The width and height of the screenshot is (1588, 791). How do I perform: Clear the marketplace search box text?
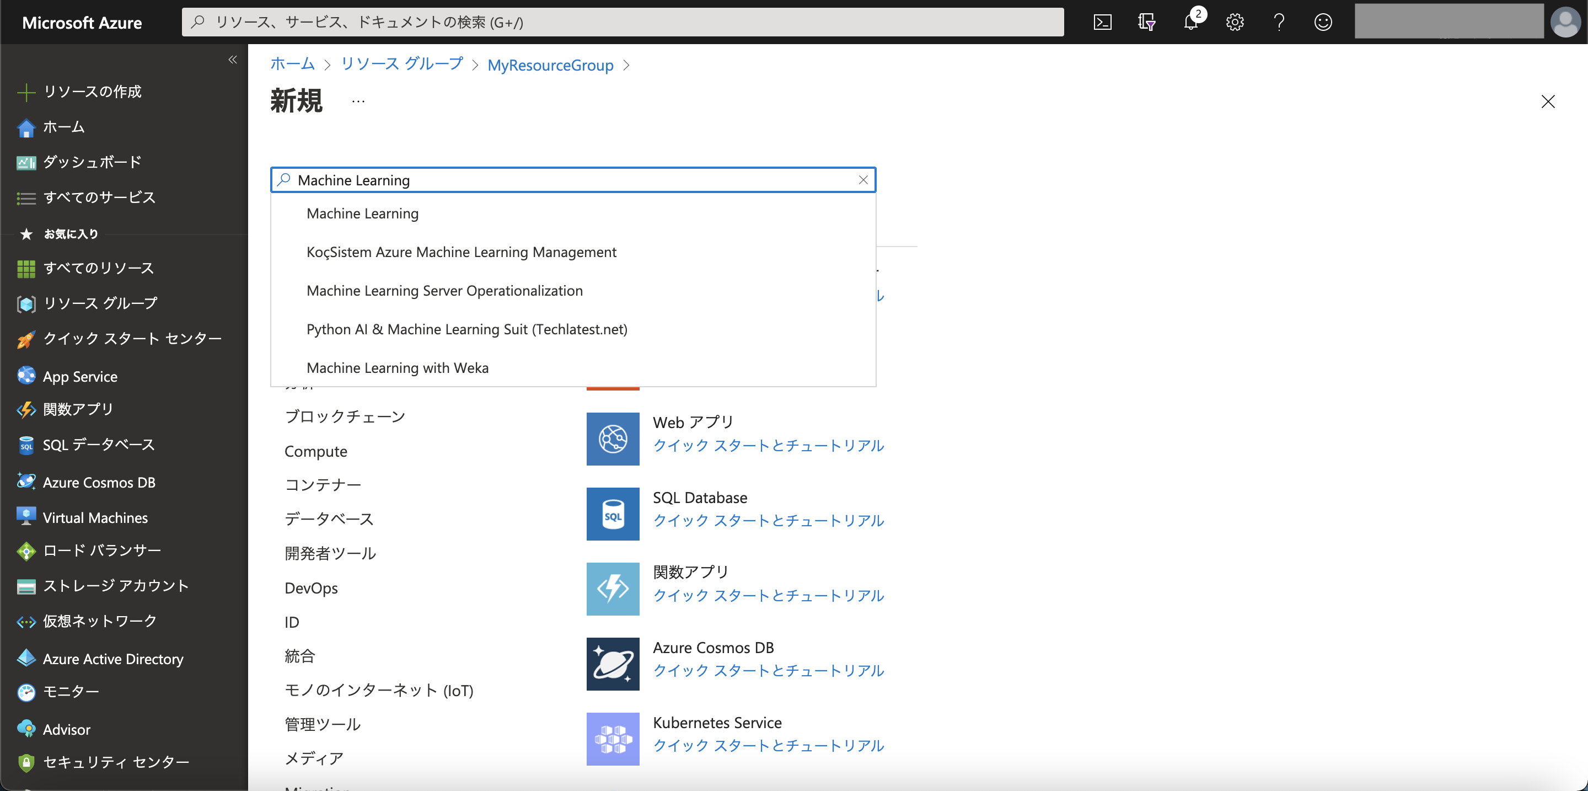(x=863, y=180)
